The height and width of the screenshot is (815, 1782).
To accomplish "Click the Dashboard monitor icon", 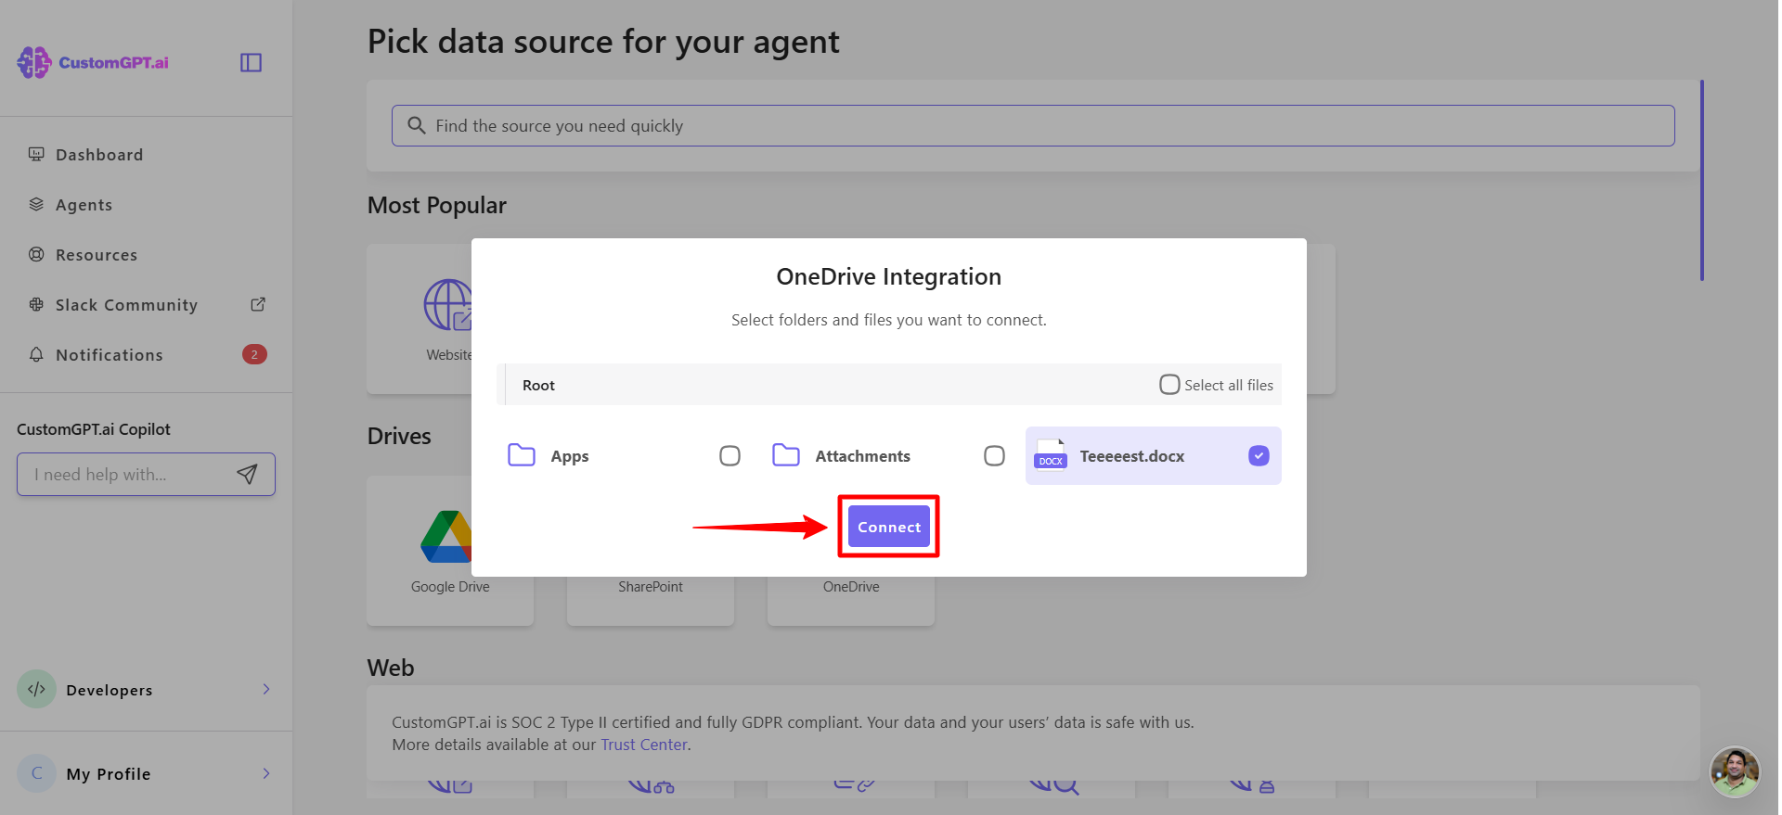I will pyautogui.click(x=36, y=154).
